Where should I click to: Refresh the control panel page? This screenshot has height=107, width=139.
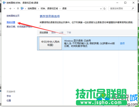coord(105,9)
